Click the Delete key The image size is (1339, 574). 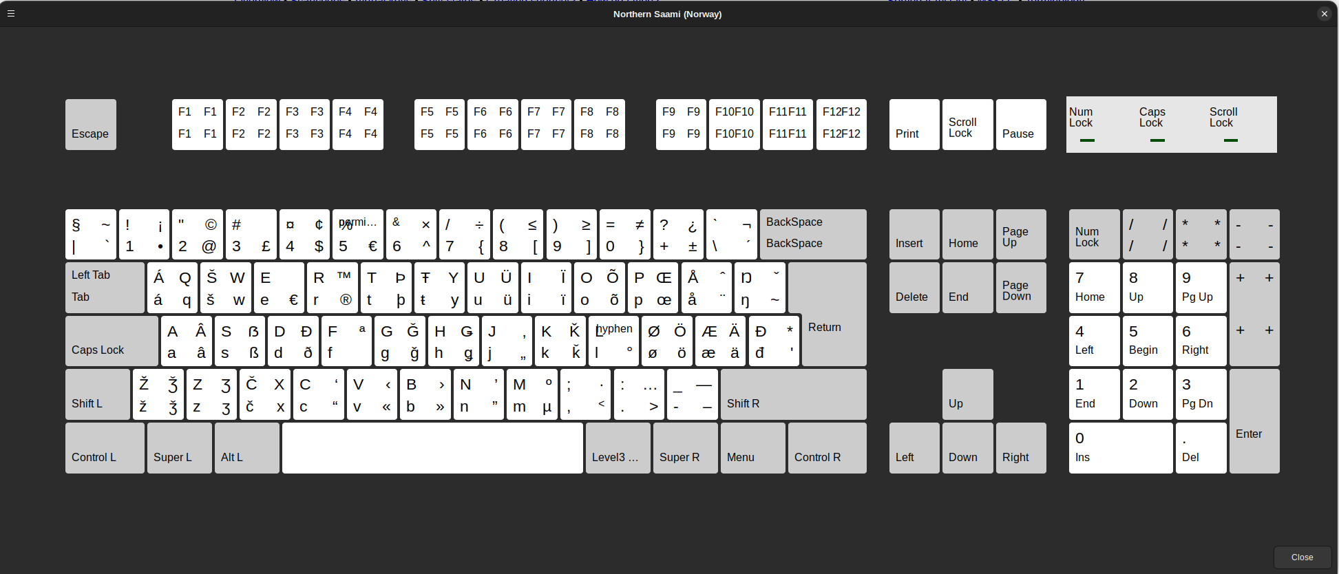[x=914, y=288]
